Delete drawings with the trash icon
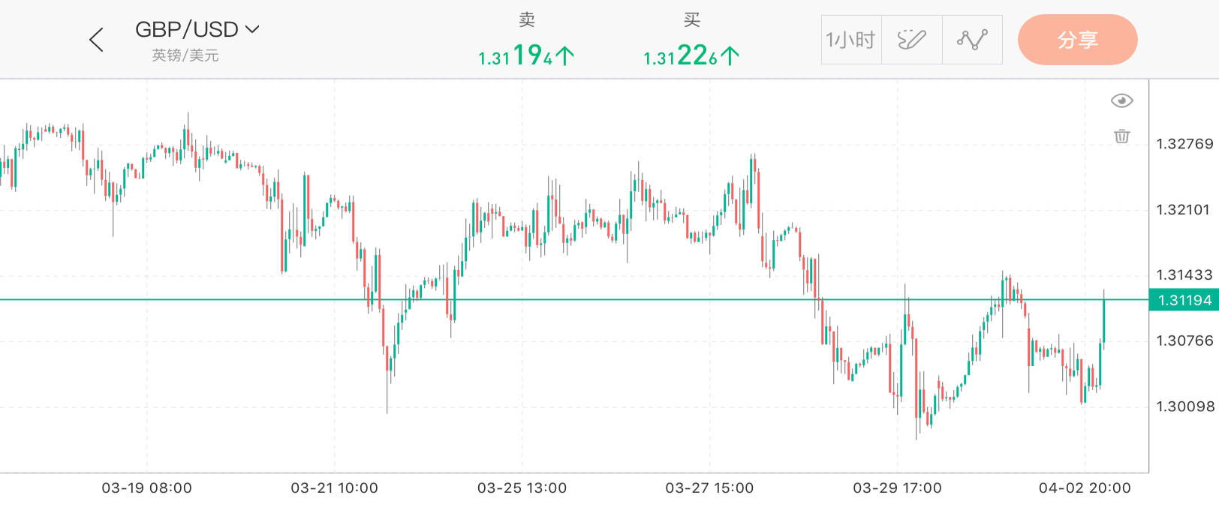The height and width of the screenshot is (531, 1219). 1121,136
